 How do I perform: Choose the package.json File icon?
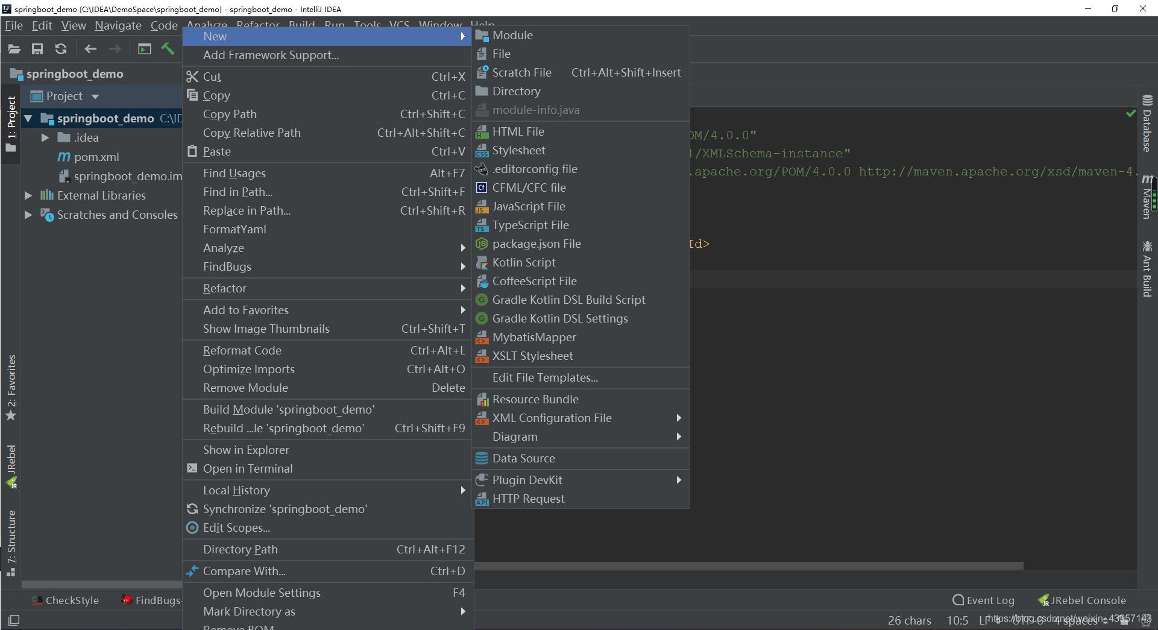tap(482, 244)
